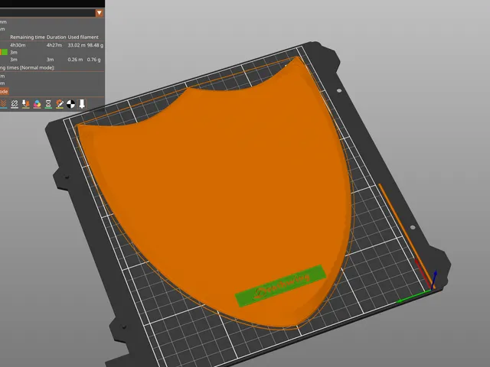The height and width of the screenshot is (367, 490).
Task: Click the 98.48 g filament weight value
Action: (95, 45)
